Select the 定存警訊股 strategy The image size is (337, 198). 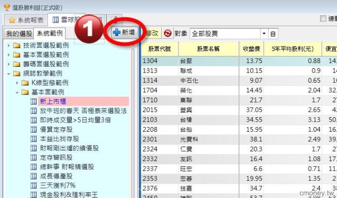(56, 158)
